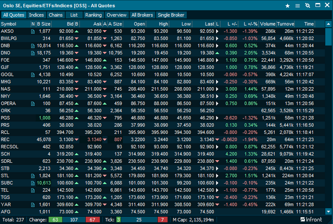Image resolution: width=333 pixels, height=224 pixels.
Task: Click the green 63 gainers change box
Action: click(55, 220)
